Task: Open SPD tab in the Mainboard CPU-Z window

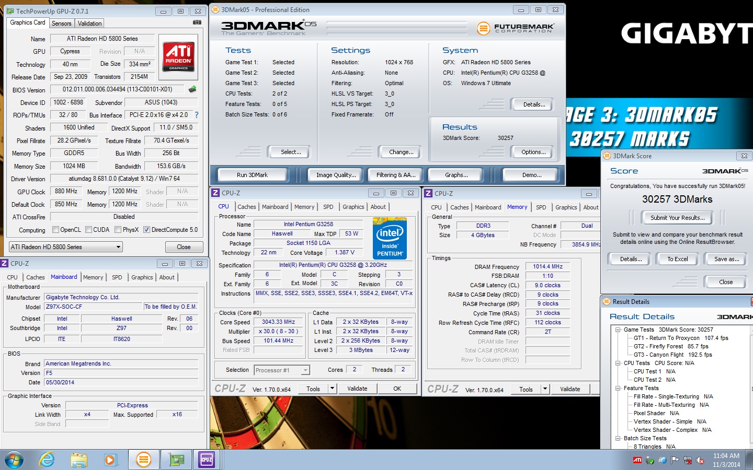Action: [117, 277]
